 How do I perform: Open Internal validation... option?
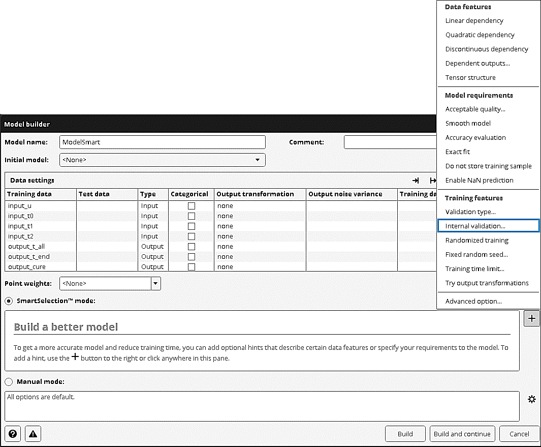[x=488, y=226]
